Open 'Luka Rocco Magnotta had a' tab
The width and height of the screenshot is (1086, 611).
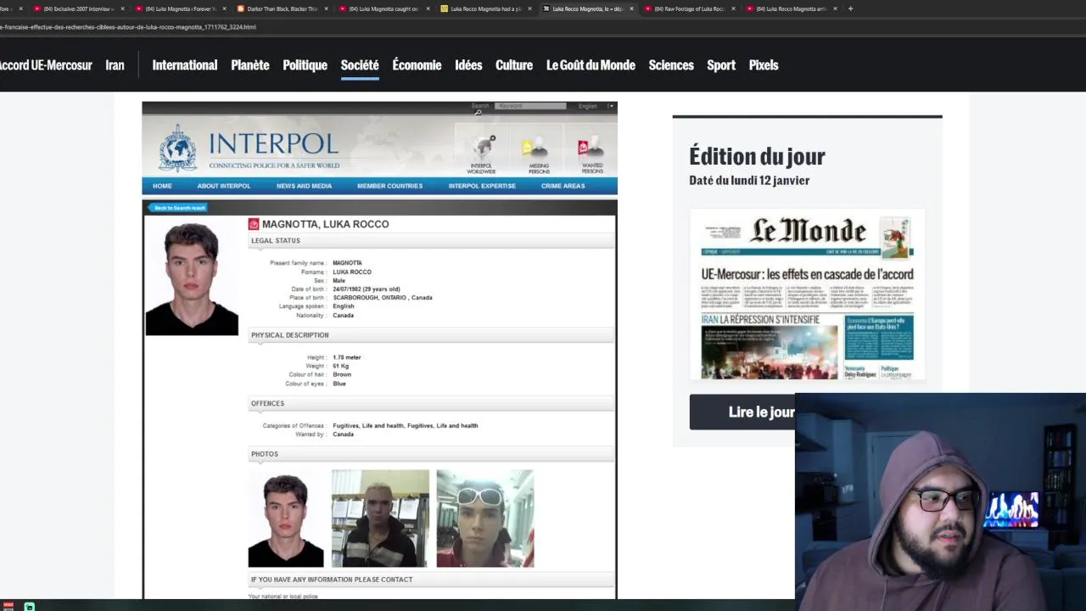point(485,8)
